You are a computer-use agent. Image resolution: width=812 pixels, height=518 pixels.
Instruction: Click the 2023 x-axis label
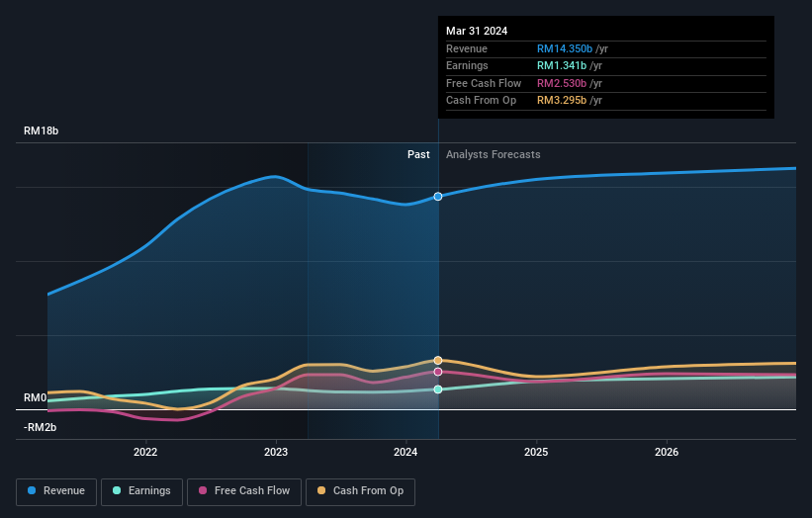276,453
